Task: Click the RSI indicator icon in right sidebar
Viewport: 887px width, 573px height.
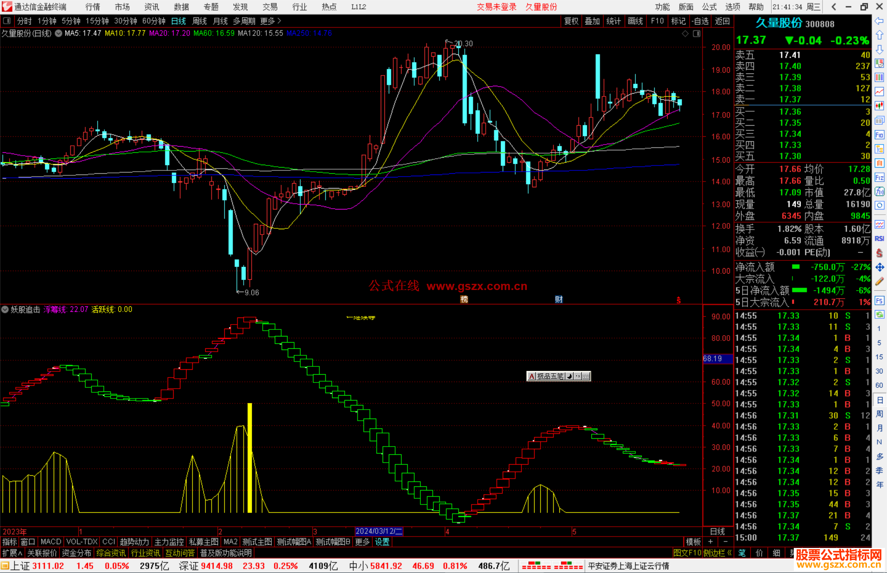Action: click(879, 239)
